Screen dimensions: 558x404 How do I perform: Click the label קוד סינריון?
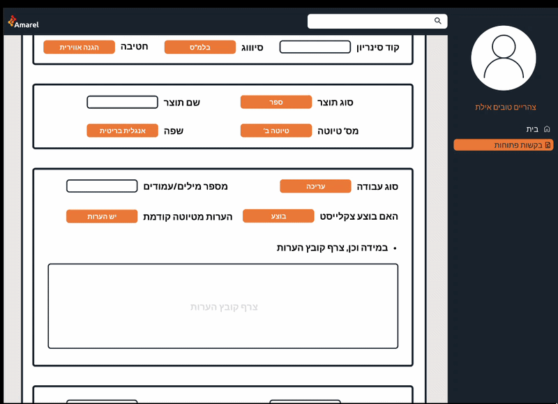click(377, 47)
